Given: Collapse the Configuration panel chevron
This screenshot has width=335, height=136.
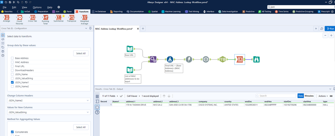Looking at the screenshot, I should tap(86, 28).
